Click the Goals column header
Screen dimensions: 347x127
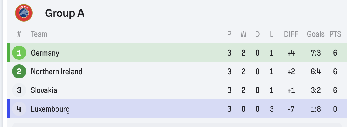click(316, 34)
